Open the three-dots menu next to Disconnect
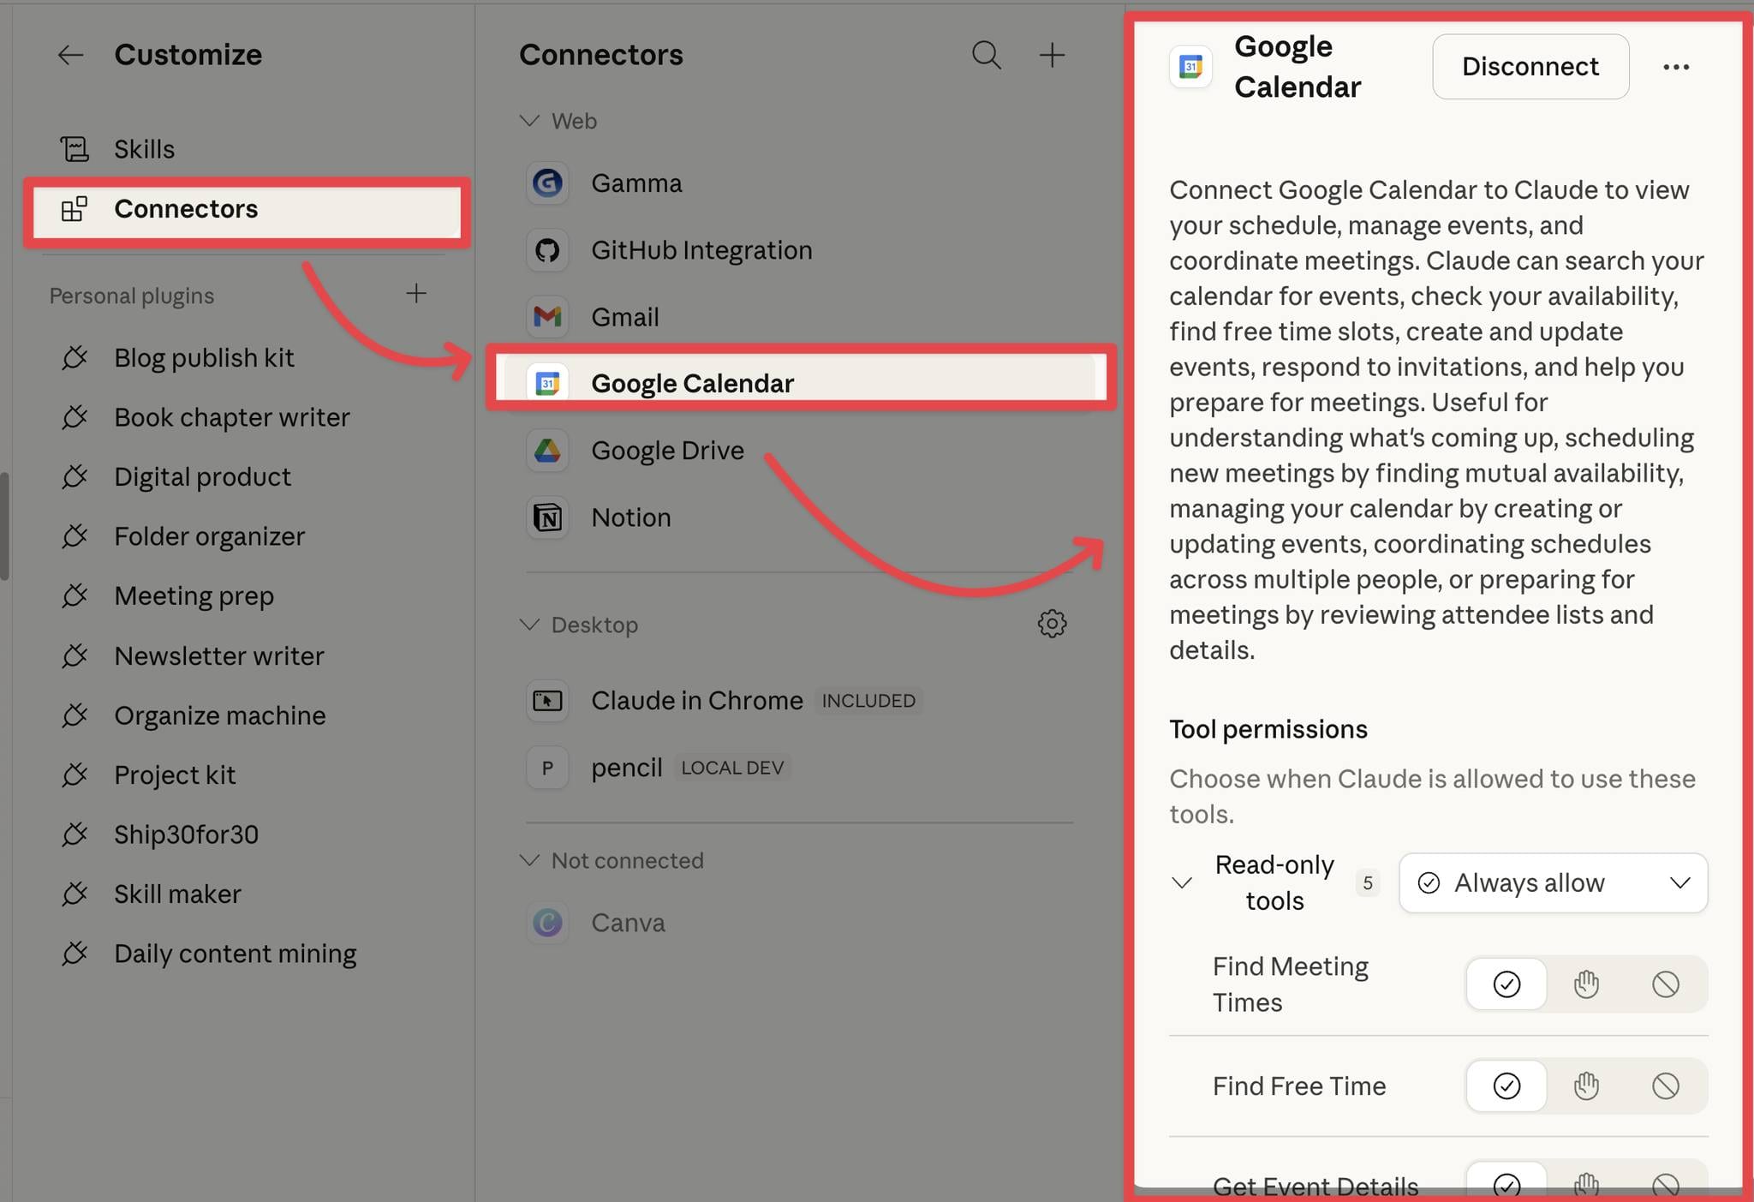This screenshot has width=1754, height=1202. pyautogui.click(x=1675, y=67)
